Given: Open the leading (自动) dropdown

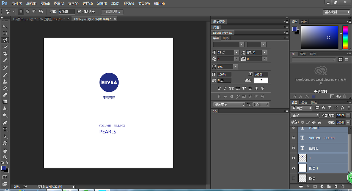Looking at the screenshot, I should coord(264,52).
